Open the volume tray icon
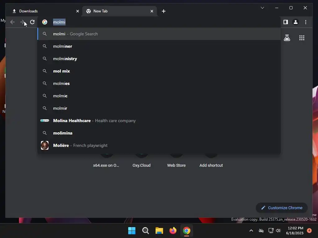 pos(278,231)
